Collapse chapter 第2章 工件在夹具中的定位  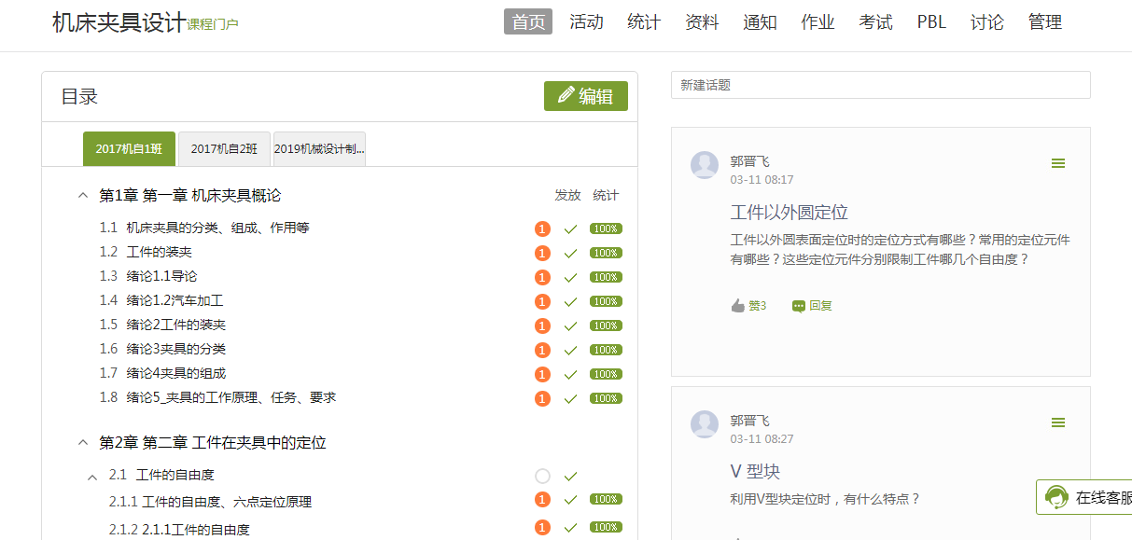click(x=83, y=443)
